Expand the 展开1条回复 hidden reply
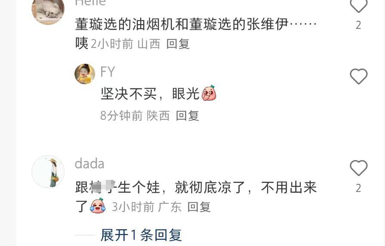 [141, 235]
